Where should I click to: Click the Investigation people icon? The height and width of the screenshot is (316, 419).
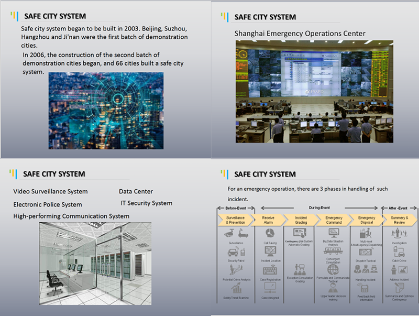point(399,234)
